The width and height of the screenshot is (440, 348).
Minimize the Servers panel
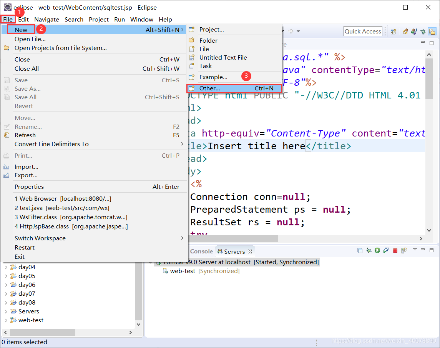[423, 250]
